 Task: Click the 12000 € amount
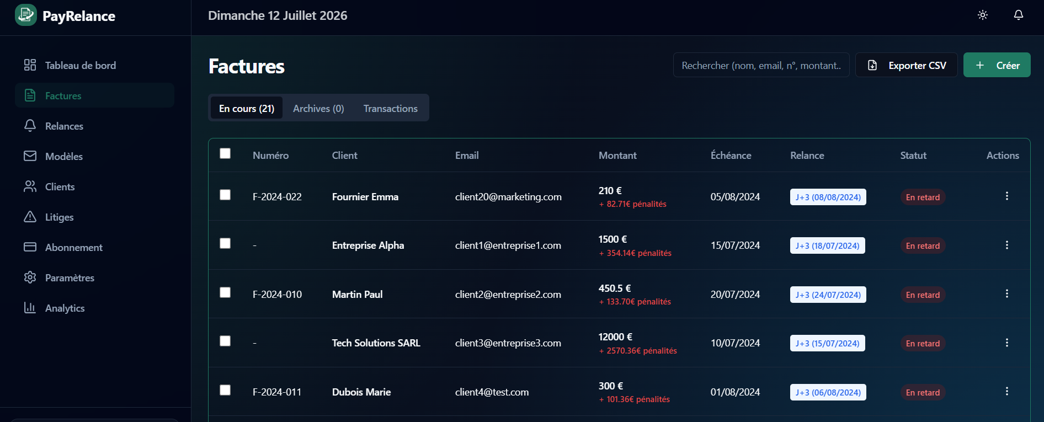615,336
